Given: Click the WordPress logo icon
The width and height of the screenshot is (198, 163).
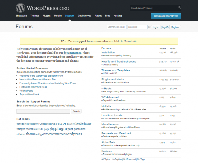Looking at the screenshot, I should coord(20,8).
